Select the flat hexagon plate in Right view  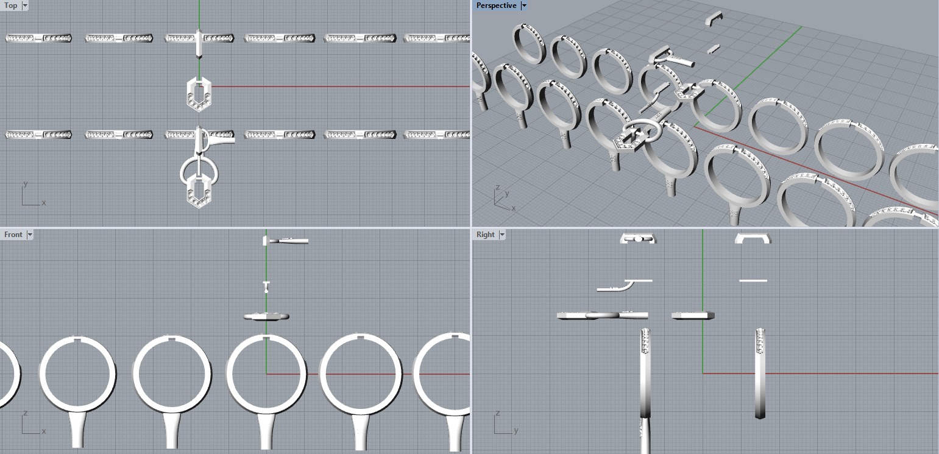pyautogui.click(x=692, y=316)
